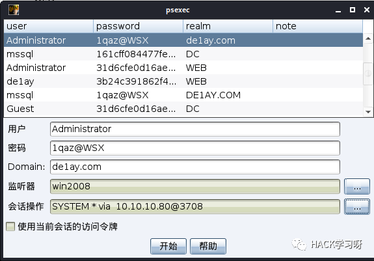
Task: Open session chooser next to SYSTEM field
Action: (x=357, y=206)
